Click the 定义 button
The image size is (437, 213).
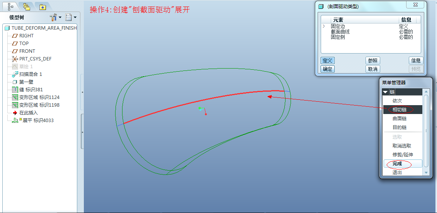click(x=328, y=60)
